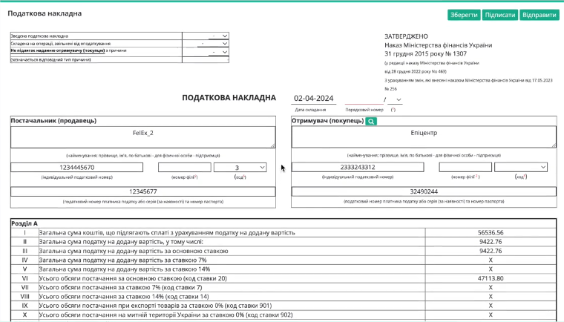Screen dimensions: 564x322
Task: Save the invoice with Зберегти button
Action: coord(464,15)
